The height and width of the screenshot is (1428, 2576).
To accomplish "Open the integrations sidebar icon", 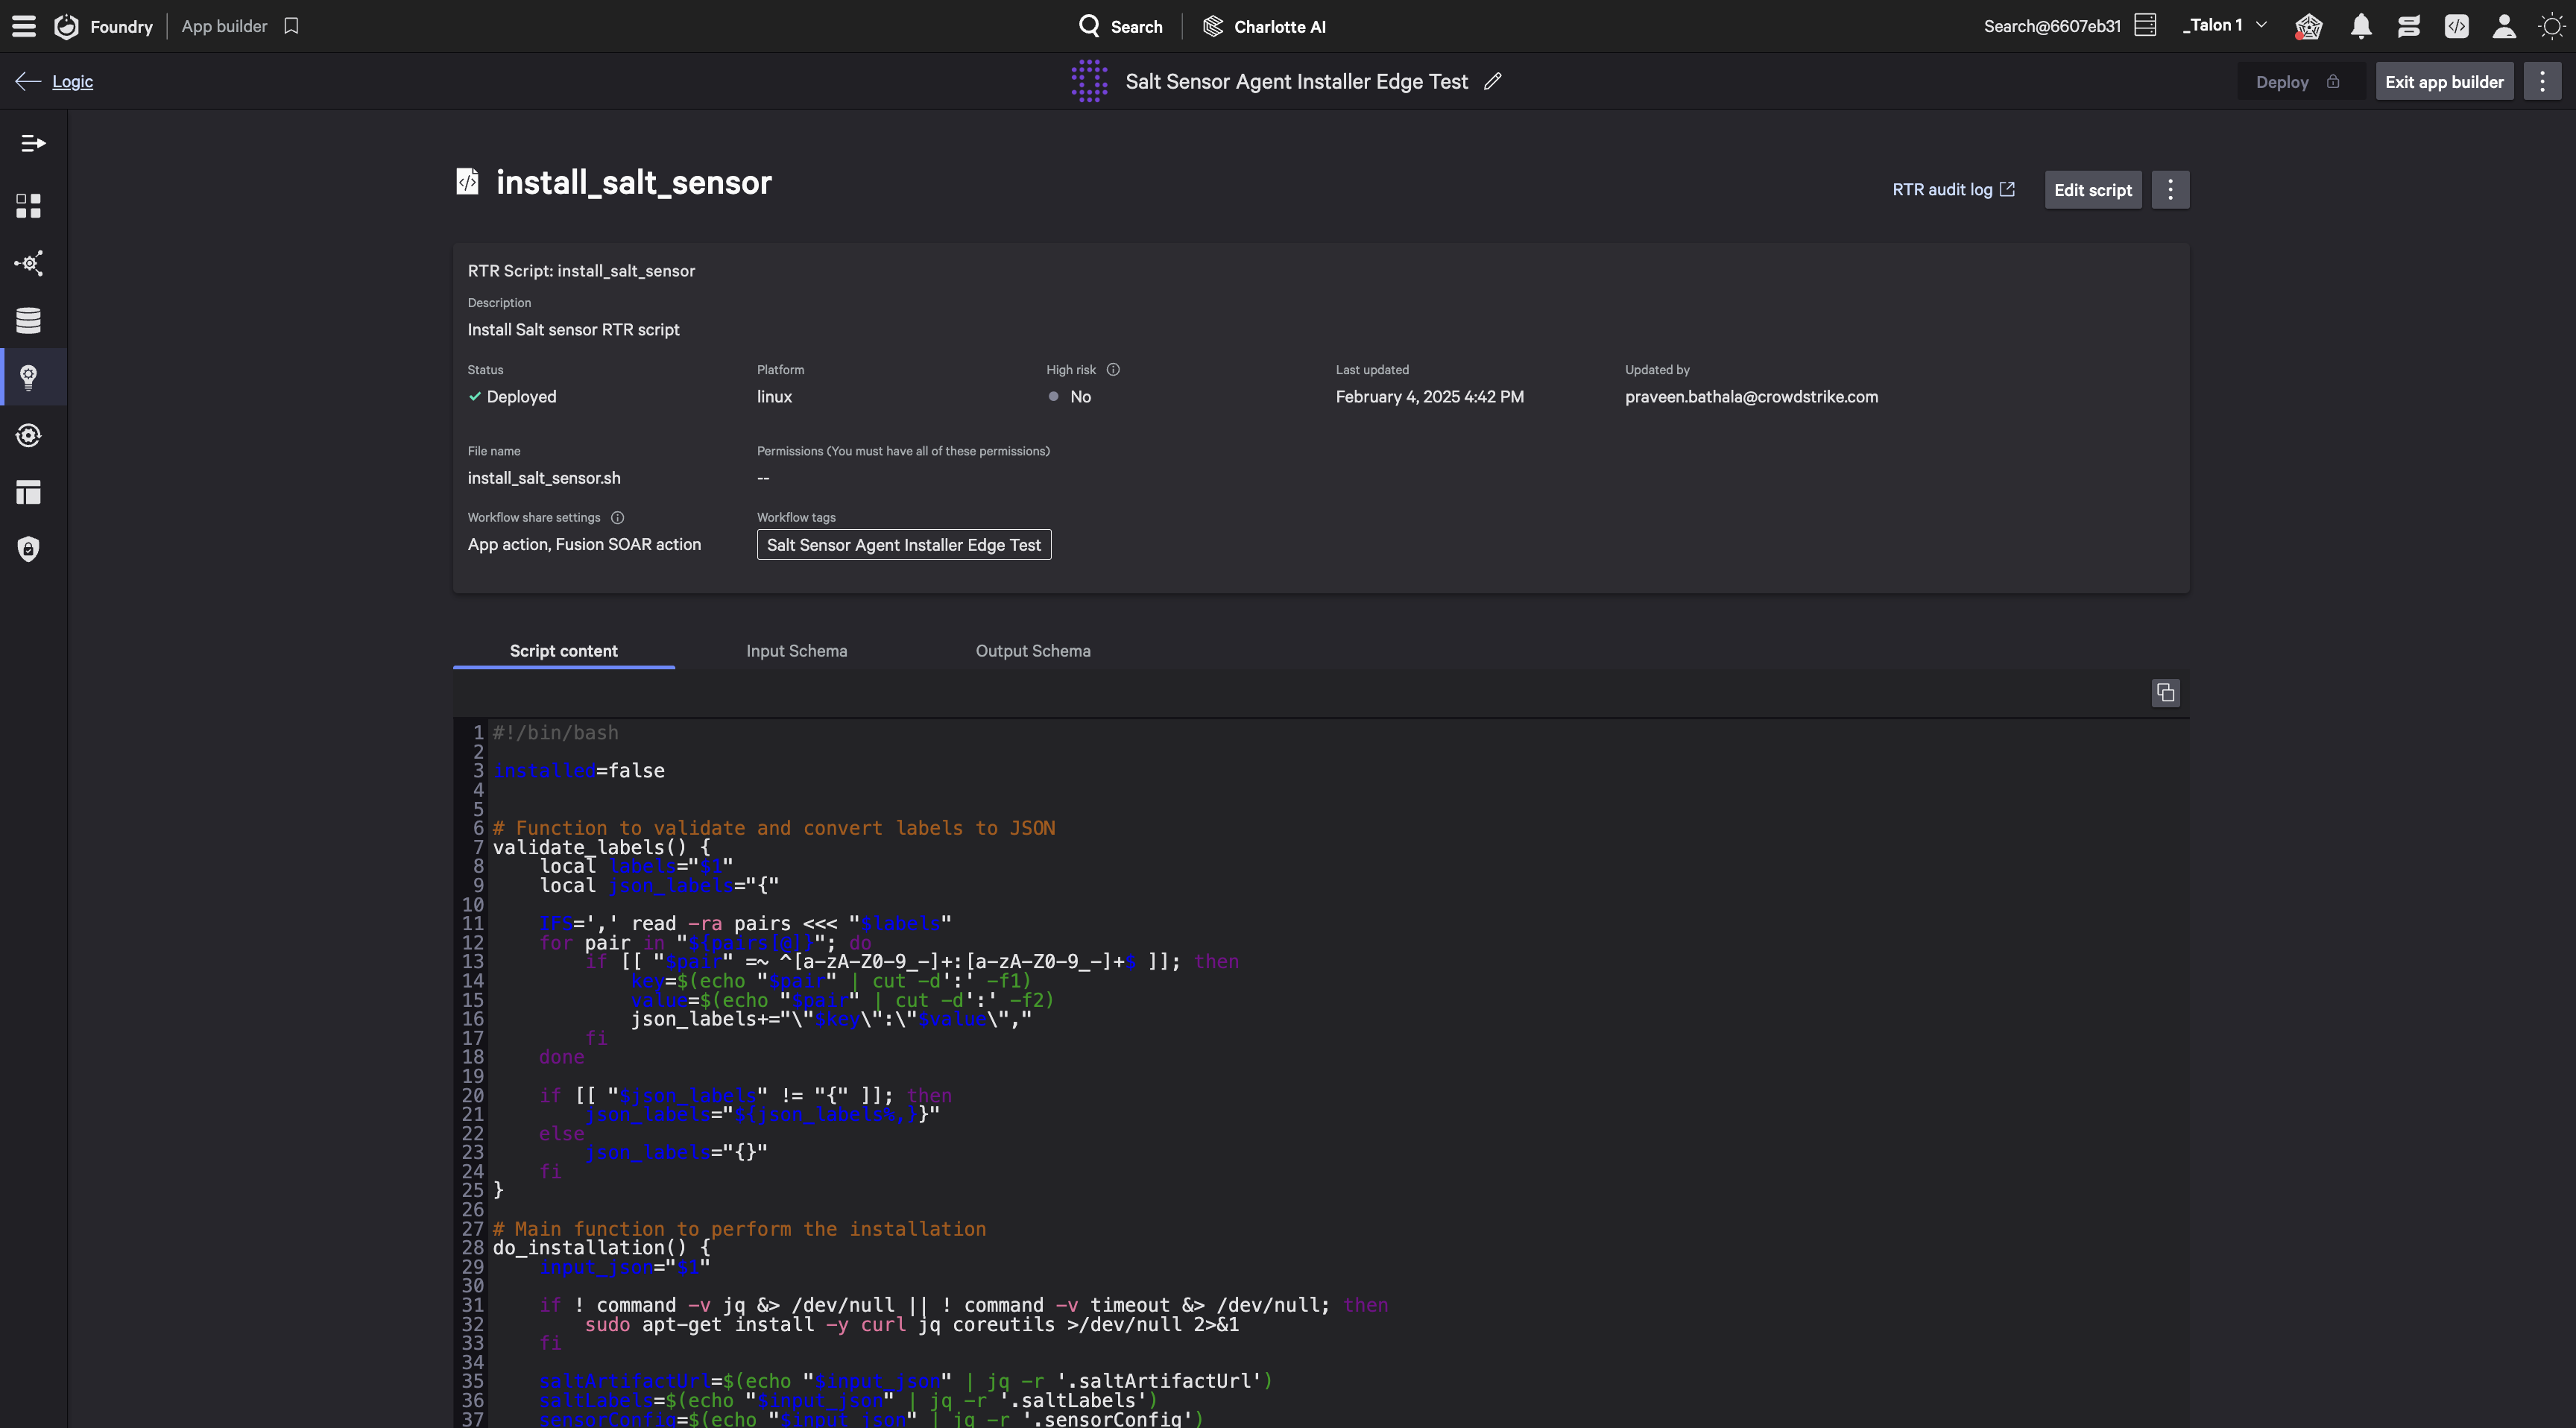I will [x=29, y=263].
